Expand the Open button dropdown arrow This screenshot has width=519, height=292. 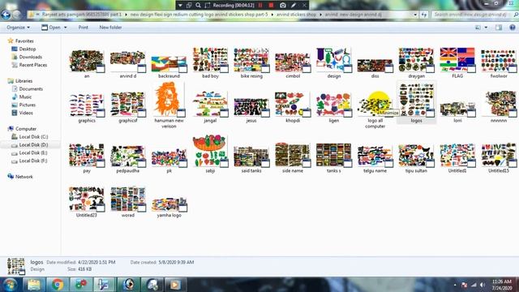(65, 28)
